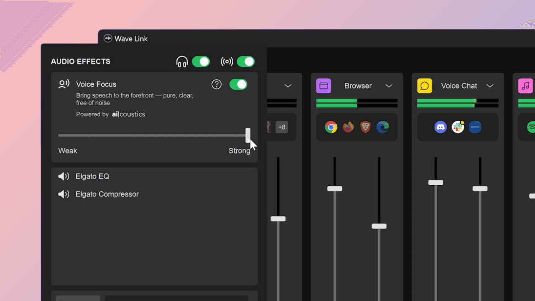Click the pink Music channel icon
The image size is (535, 301).
pyautogui.click(x=526, y=86)
